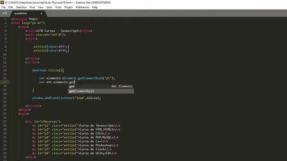Click the unsaved dot on aula78.html tab
The image size is (287, 161).
click(x=41, y=13)
